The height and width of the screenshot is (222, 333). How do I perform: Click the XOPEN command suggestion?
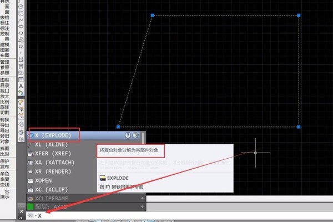click(44, 180)
